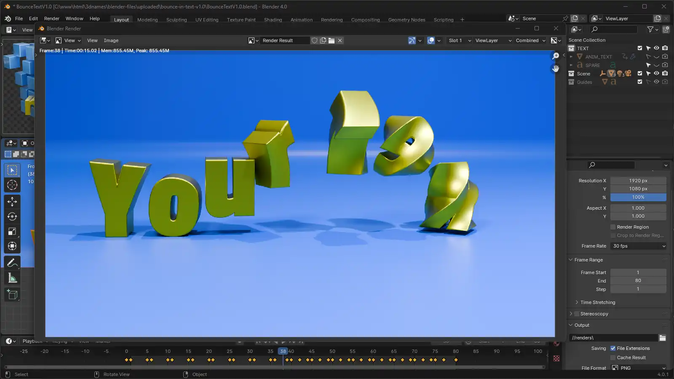Image resolution: width=674 pixels, height=379 pixels.
Task: Click Resolution percentage 100% slider
Action: pyautogui.click(x=638, y=197)
